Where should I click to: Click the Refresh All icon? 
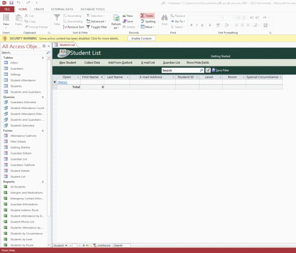click(x=116, y=18)
